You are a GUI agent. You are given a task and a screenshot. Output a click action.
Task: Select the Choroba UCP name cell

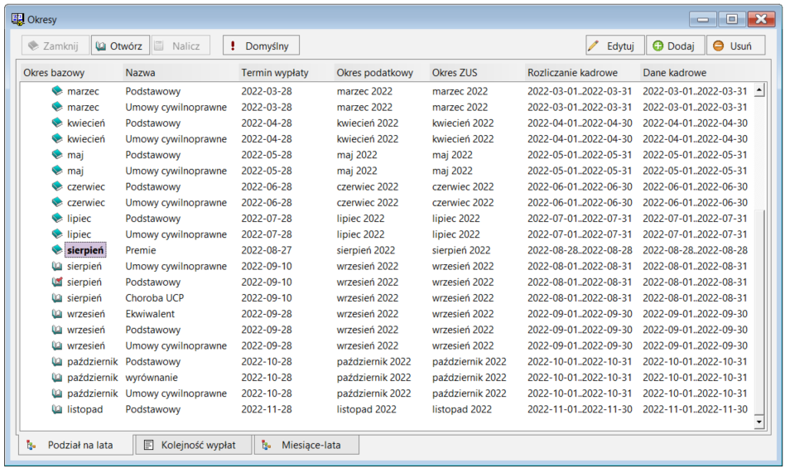[x=155, y=298]
